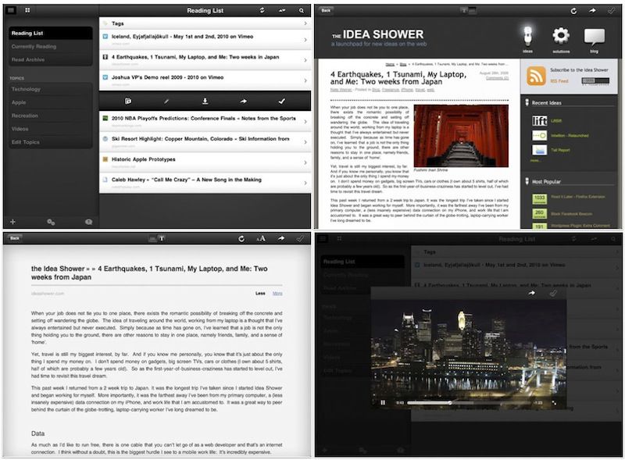Viewport: 625px width, 460px height.
Task: Select the 'Videos' topic in the bright sidebar
Action: pyautogui.click(x=50, y=128)
